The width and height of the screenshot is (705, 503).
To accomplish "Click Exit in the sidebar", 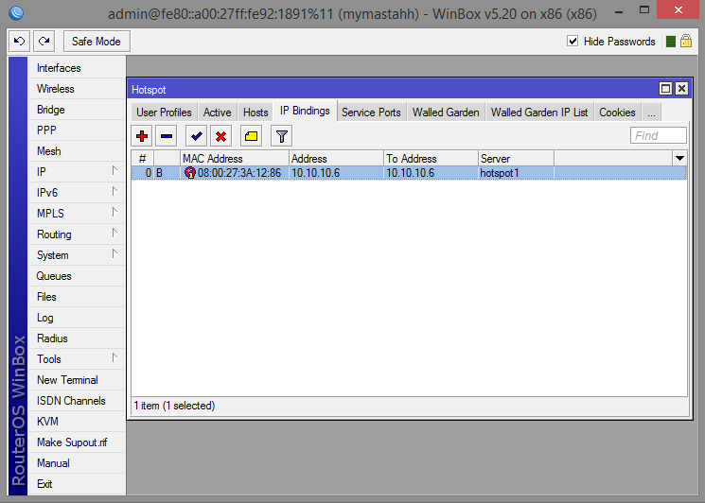I will click(77, 484).
